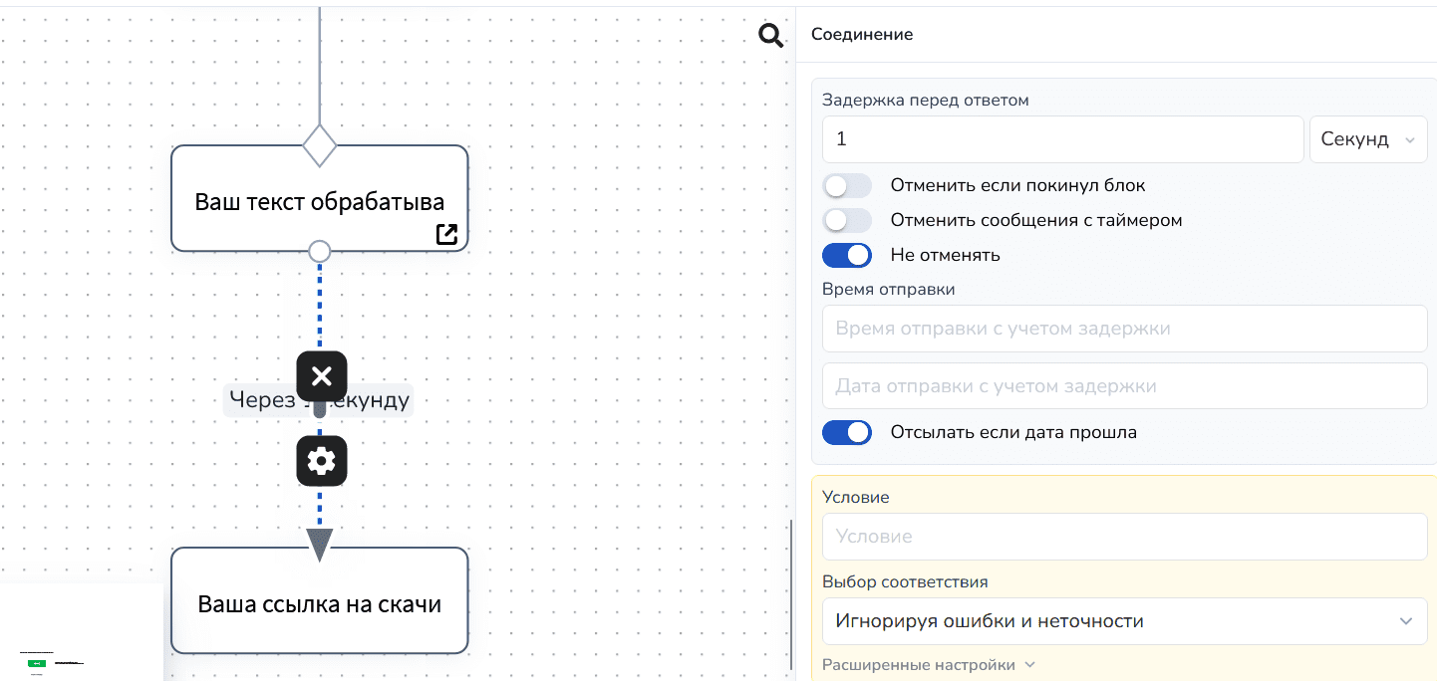The height and width of the screenshot is (681, 1437).
Task: Click the magnifier search icon on canvas
Action: tap(770, 36)
